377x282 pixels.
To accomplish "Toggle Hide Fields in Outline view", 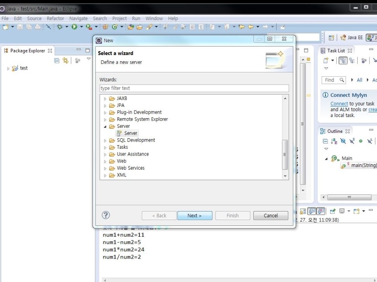I will coord(343,141).
